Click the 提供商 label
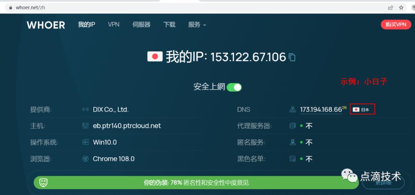This screenshot has height=195, width=415. click(x=41, y=110)
